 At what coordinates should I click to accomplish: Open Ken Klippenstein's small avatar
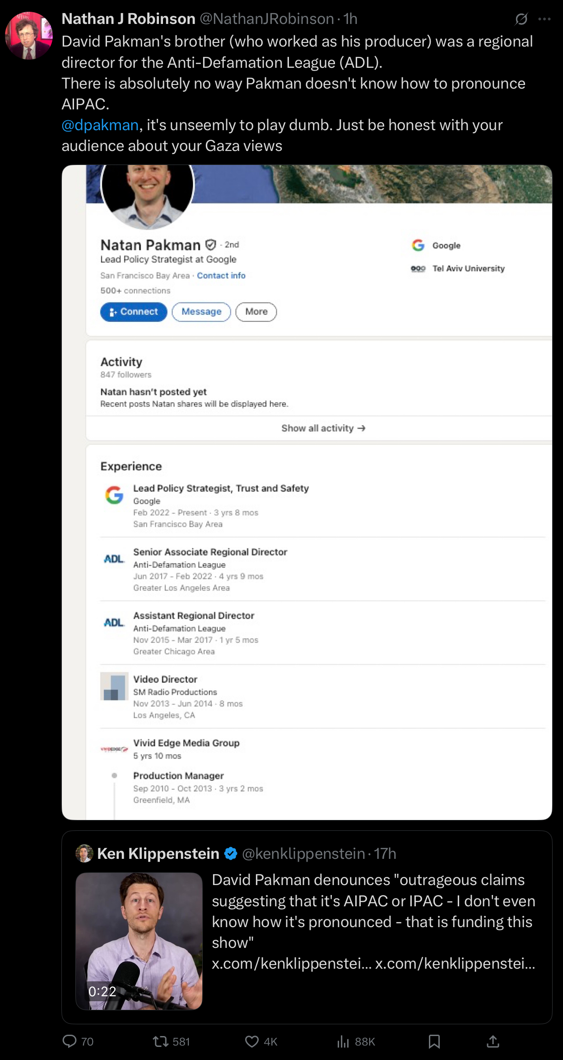click(x=84, y=853)
